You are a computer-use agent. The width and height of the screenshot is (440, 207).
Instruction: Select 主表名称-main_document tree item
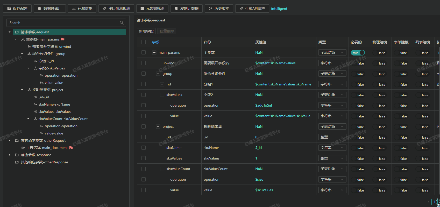(47, 148)
